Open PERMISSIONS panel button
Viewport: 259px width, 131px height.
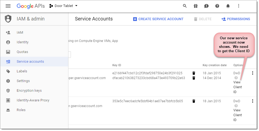coord(236,19)
